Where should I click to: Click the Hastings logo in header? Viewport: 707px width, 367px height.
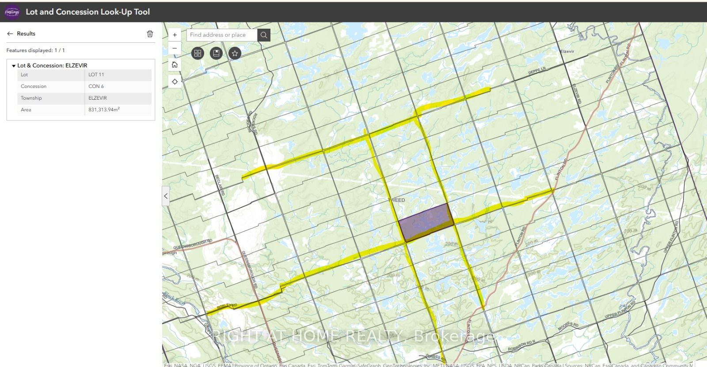12,12
